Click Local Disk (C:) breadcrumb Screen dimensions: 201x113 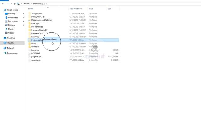point(39,4)
